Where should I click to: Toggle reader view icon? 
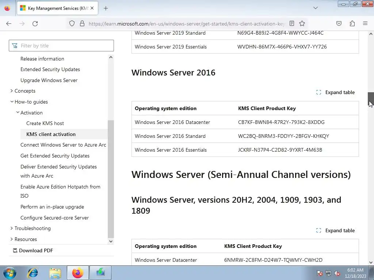292,23
